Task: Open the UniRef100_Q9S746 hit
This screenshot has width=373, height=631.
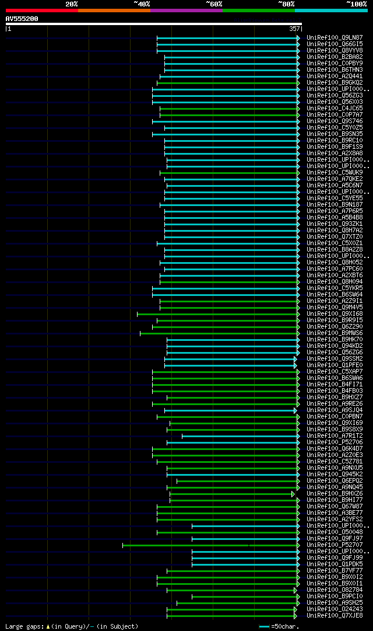Action: pos(335,121)
